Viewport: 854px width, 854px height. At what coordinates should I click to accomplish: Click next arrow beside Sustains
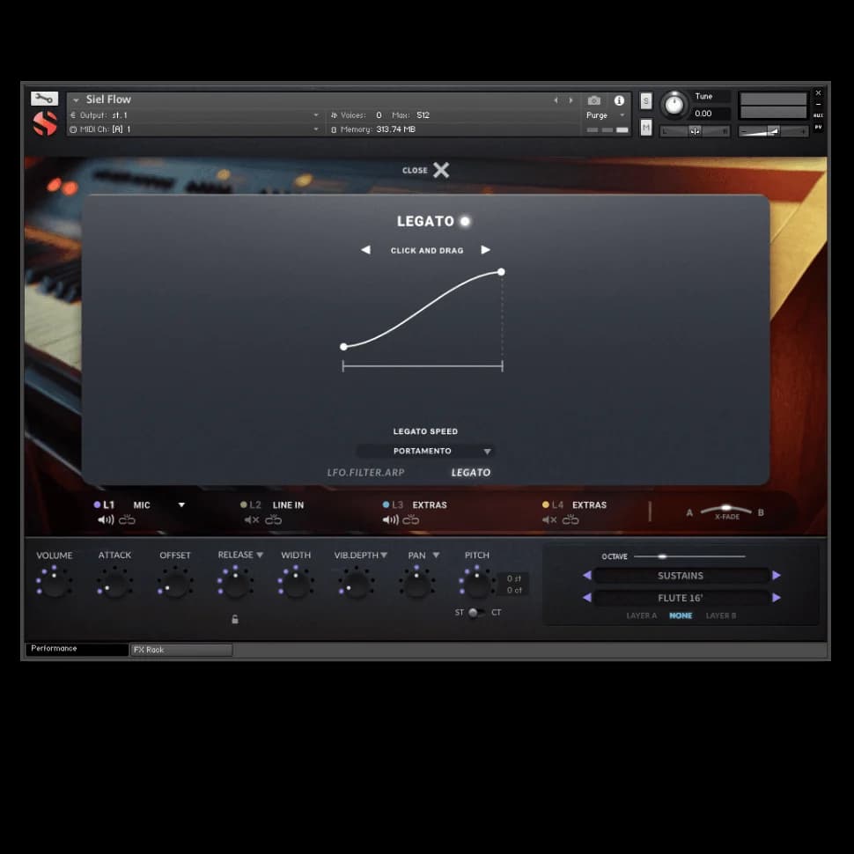pos(776,575)
